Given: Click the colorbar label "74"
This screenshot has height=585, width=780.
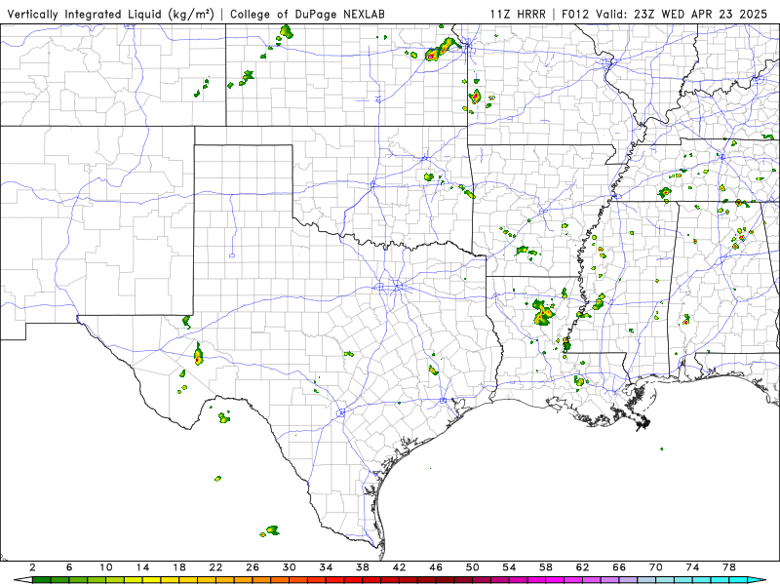Looking at the screenshot, I should pos(692,567).
